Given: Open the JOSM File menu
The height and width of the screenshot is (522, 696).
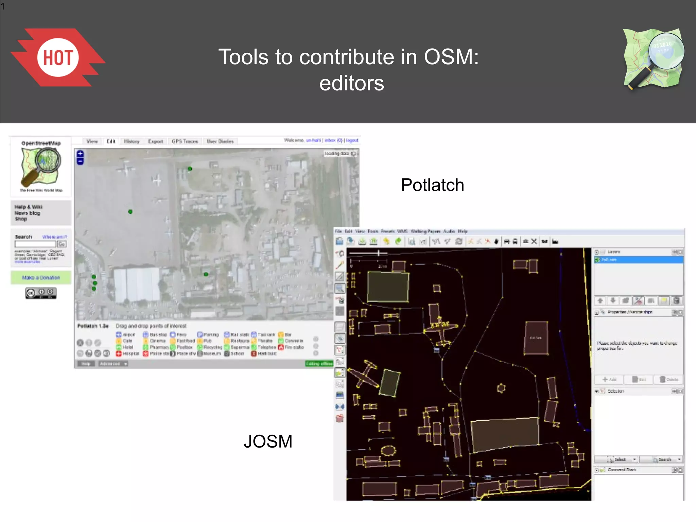Looking at the screenshot, I should (x=338, y=231).
